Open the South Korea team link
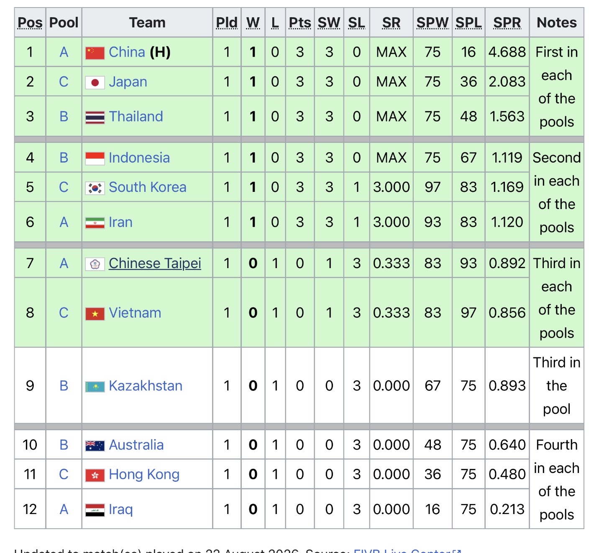This screenshot has height=553, width=599. coord(148,187)
